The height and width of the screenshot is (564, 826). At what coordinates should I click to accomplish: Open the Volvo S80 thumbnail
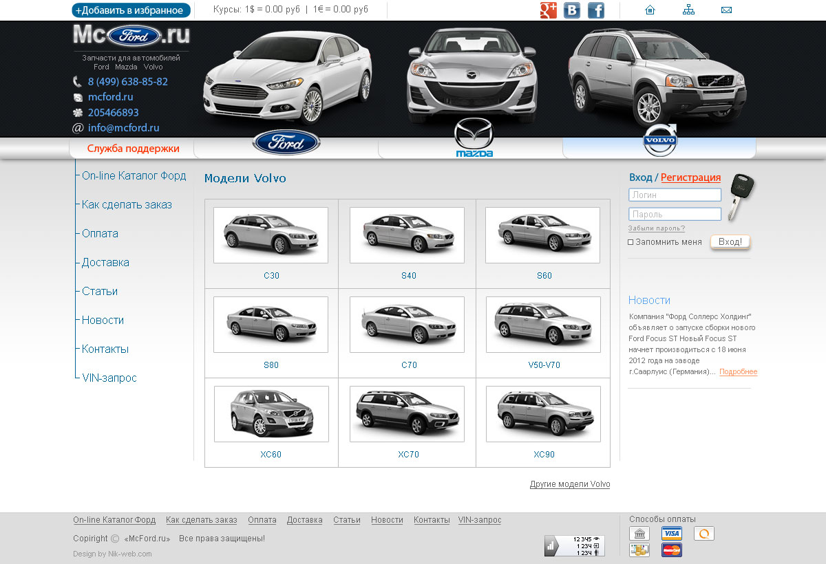271,325
